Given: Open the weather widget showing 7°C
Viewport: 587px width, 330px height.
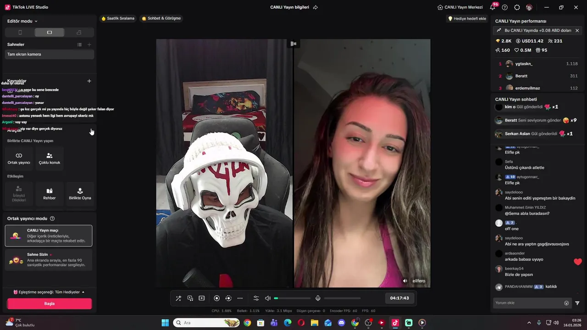Looking at the screenshot, I should tap(20, 323).
